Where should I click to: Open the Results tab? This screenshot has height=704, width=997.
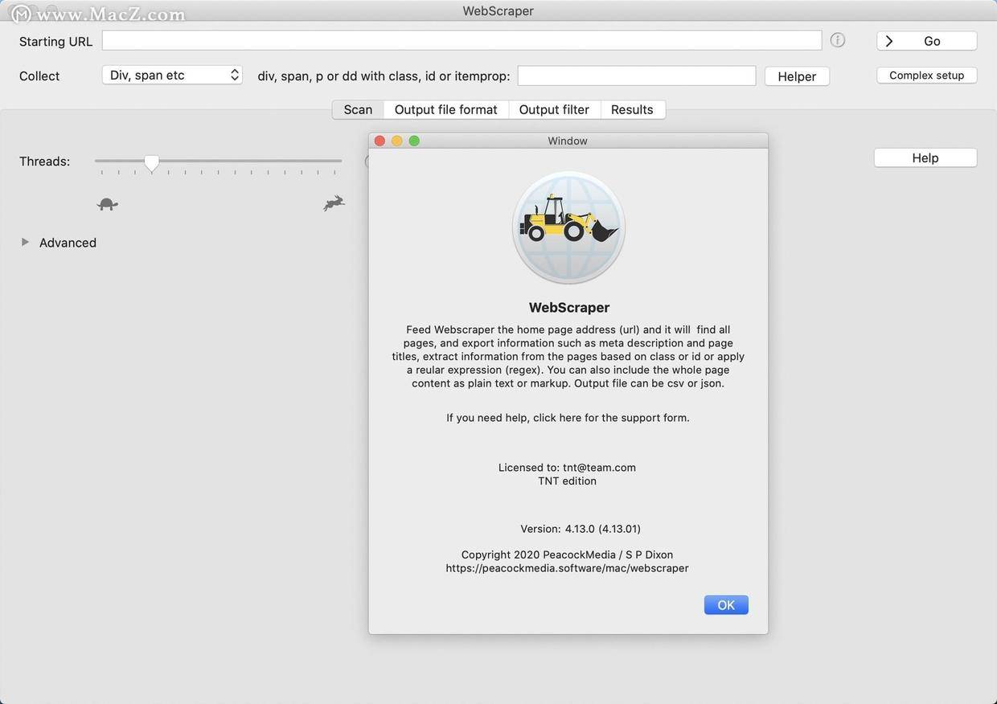[x=632, y=109]
